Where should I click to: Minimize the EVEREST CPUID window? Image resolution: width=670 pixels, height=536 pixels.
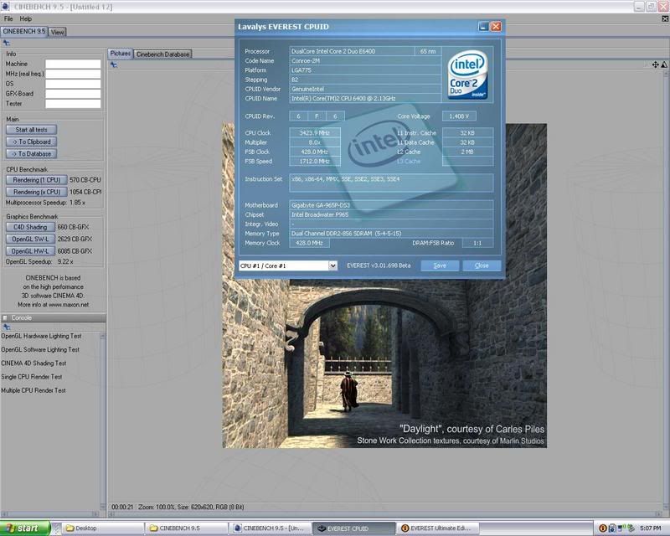(483, 27)
